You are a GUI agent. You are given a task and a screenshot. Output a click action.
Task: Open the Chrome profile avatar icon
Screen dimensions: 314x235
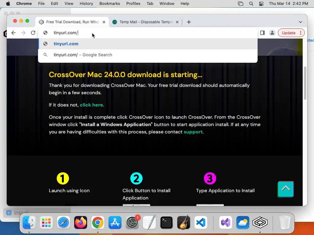272,33
